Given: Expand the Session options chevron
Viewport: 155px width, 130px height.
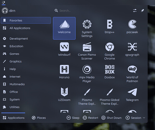Looking at the screenshot, I should [x=144, y=118].
